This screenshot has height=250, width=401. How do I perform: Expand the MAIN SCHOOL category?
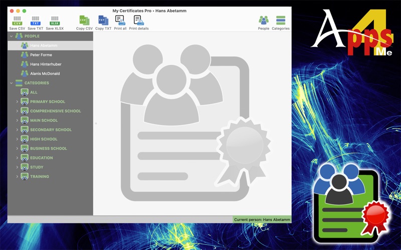(17, 120)
